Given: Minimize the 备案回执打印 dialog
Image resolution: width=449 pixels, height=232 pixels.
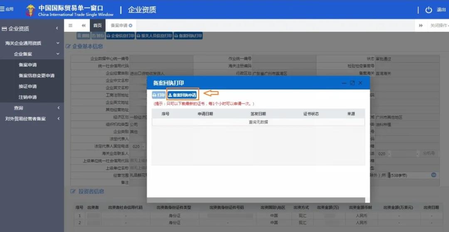Looking at the screenshot, I should click(x=344, y=83).
